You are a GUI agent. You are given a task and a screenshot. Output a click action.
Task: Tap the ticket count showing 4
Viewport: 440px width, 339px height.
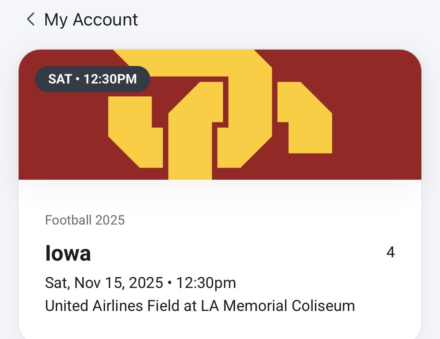(390, 252)
